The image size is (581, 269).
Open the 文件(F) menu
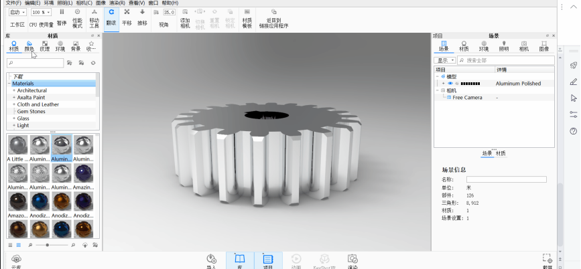(13, 3)
